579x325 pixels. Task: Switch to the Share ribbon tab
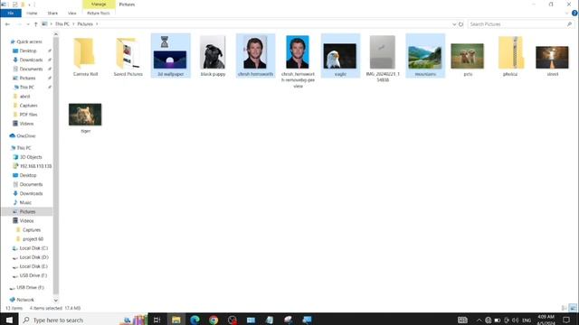pos(52,13)
